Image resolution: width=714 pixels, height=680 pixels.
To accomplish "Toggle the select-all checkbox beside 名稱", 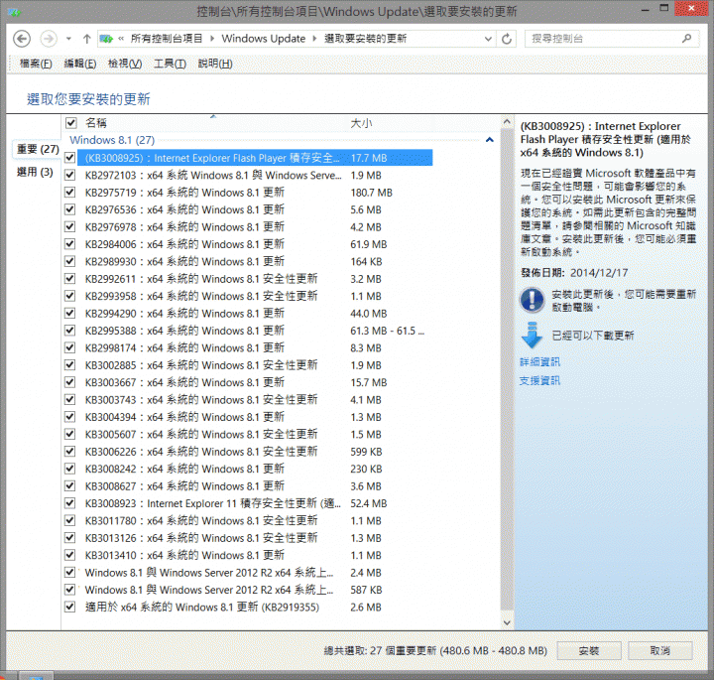I will pyautogui.click(x=71, y=123).
